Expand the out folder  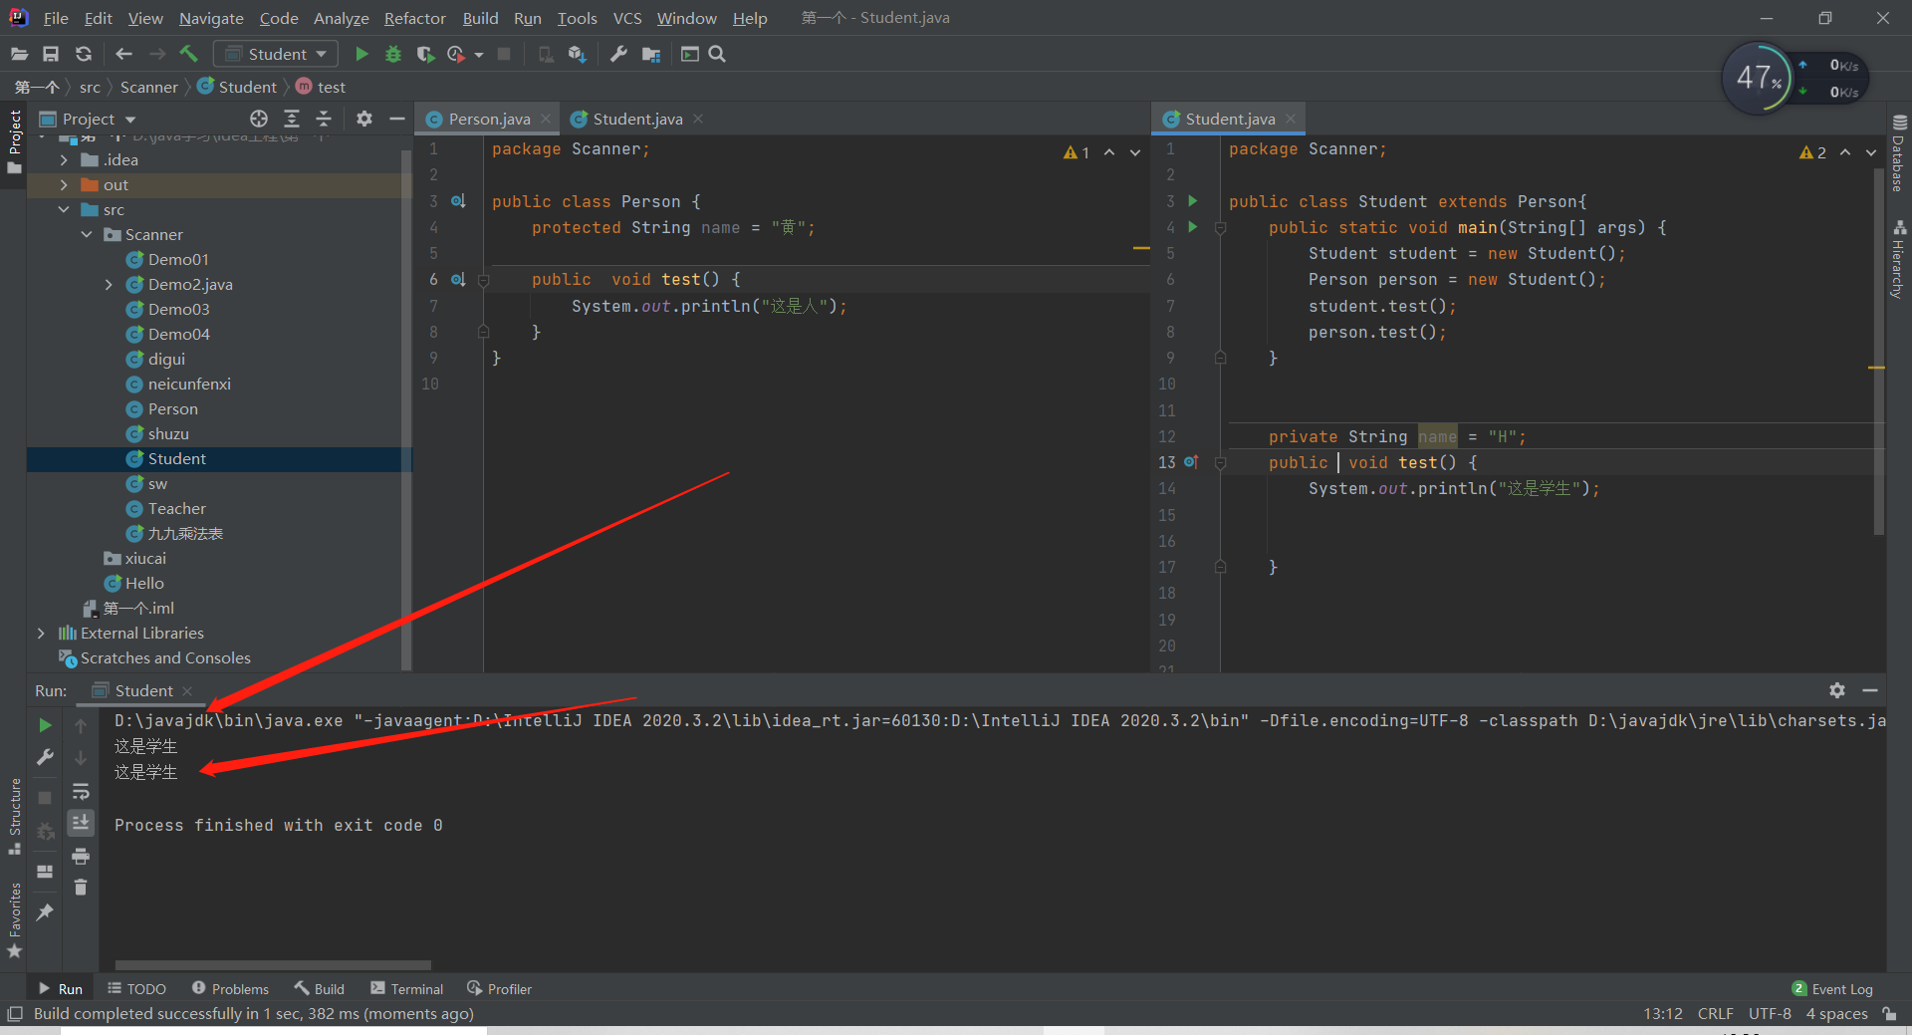coord(64,184)
